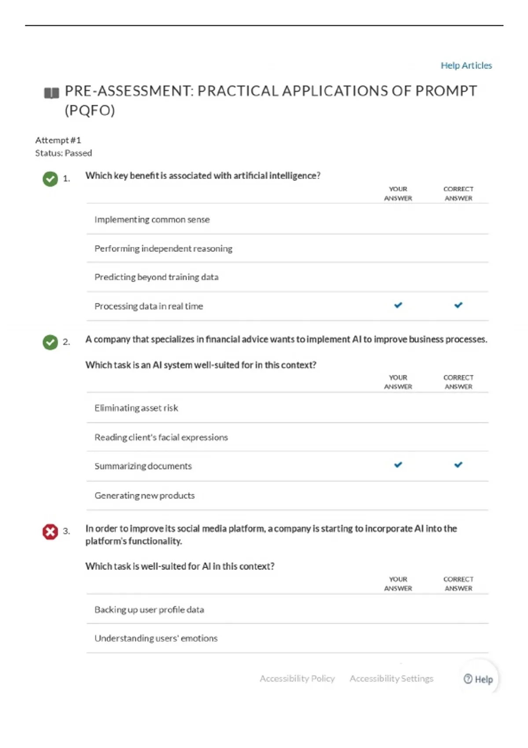Click the floating Help button

pos(478,679)
